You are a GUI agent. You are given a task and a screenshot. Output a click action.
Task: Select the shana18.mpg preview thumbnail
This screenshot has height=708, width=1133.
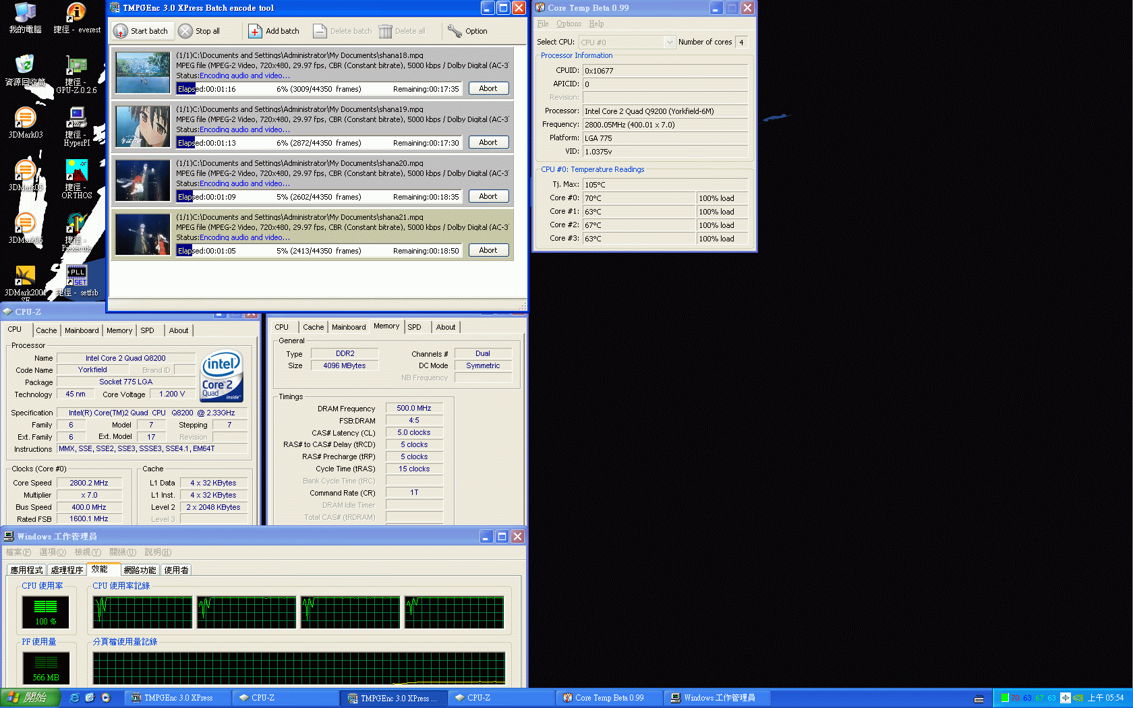tap(143, 72)
